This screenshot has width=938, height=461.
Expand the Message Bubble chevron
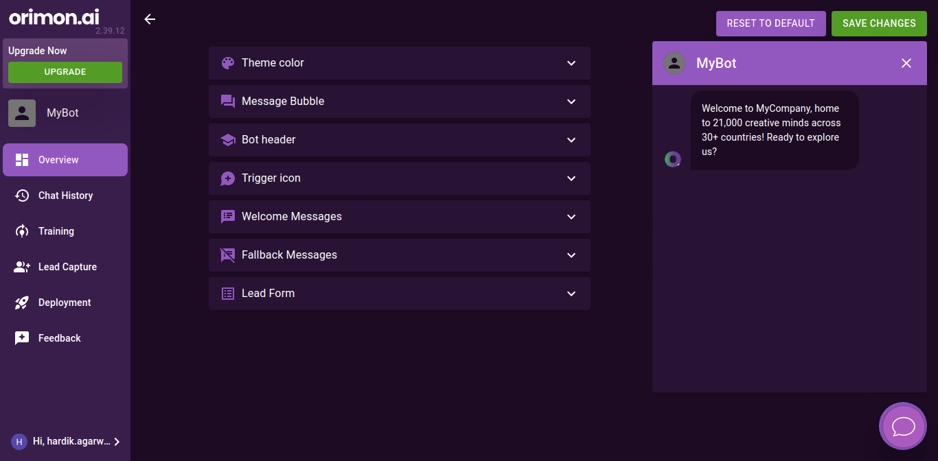[x=571, y=102]
